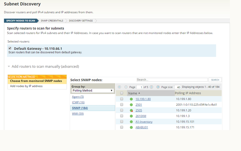Check the box for node 2501

[x=122, y=105]
